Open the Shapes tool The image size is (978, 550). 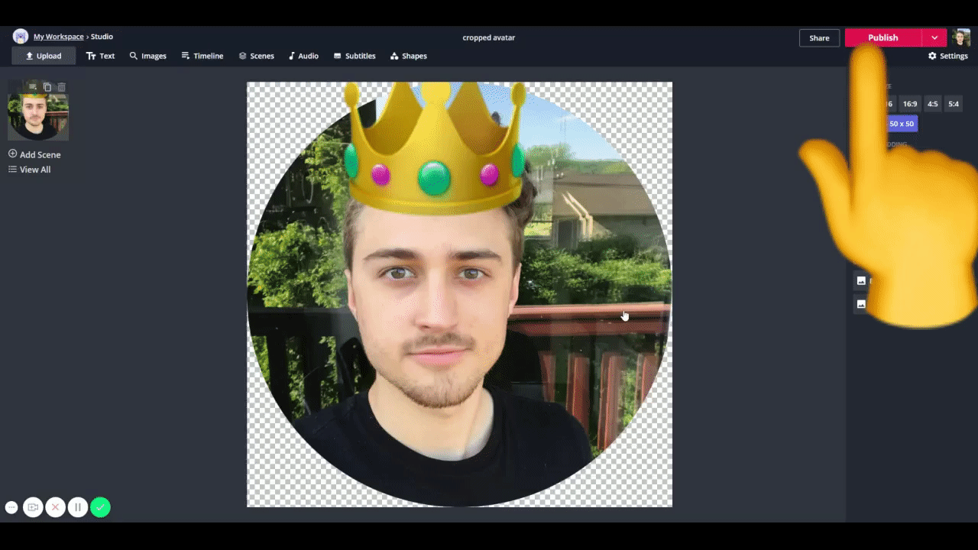(x=409, y=56)
